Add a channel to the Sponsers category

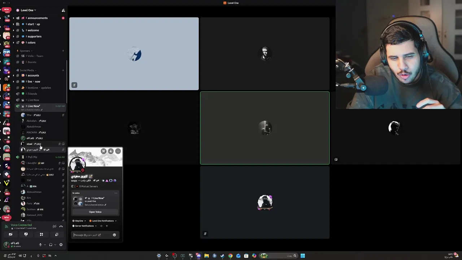[63, 51]
